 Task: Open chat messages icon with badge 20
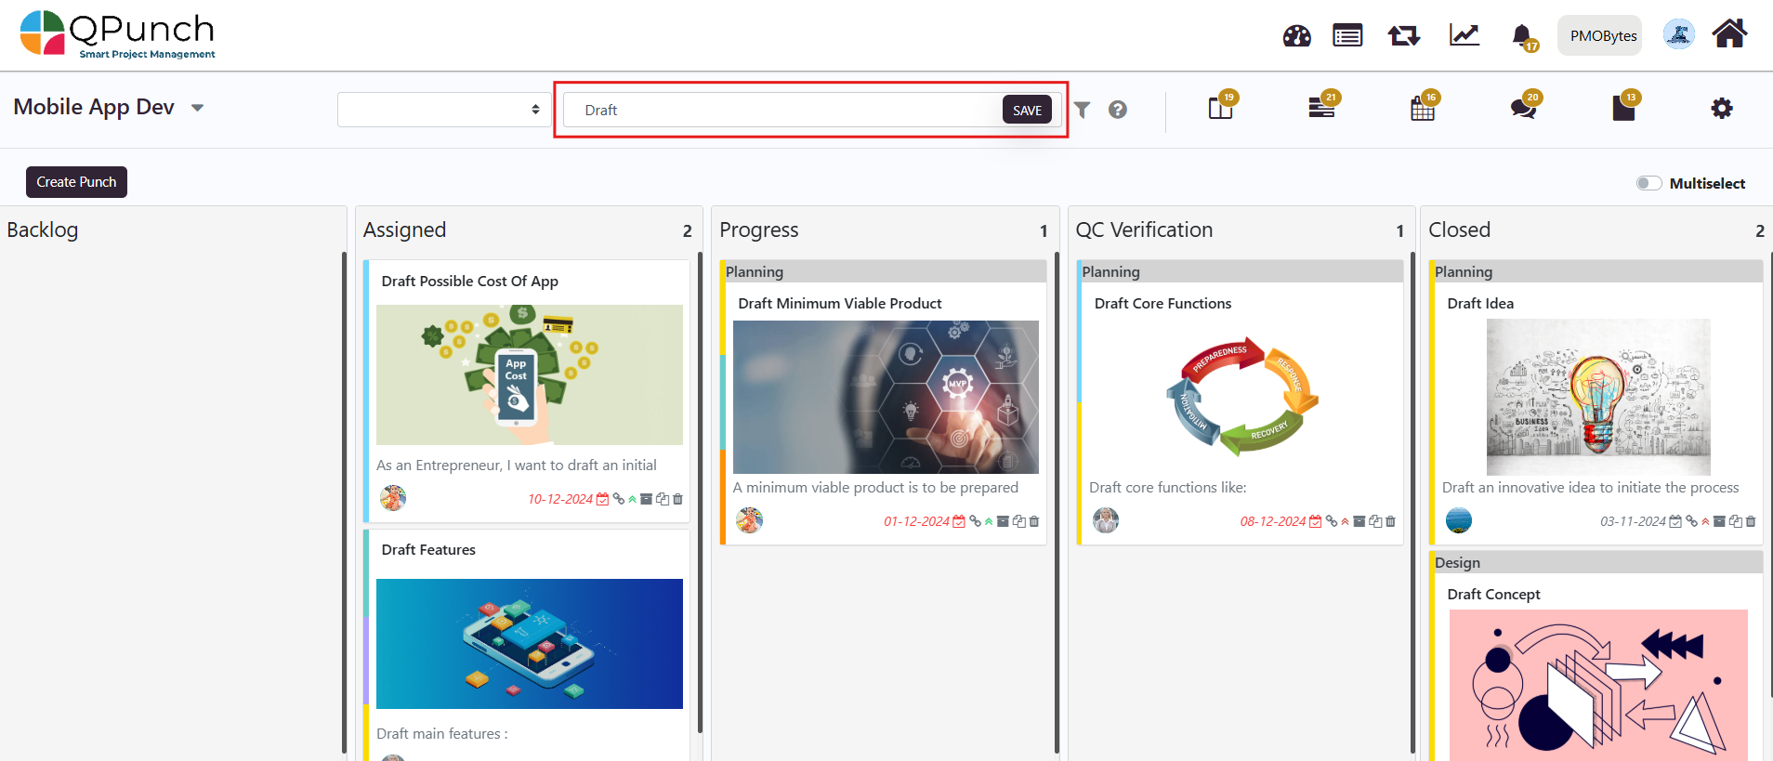[x=1522, y=109]
